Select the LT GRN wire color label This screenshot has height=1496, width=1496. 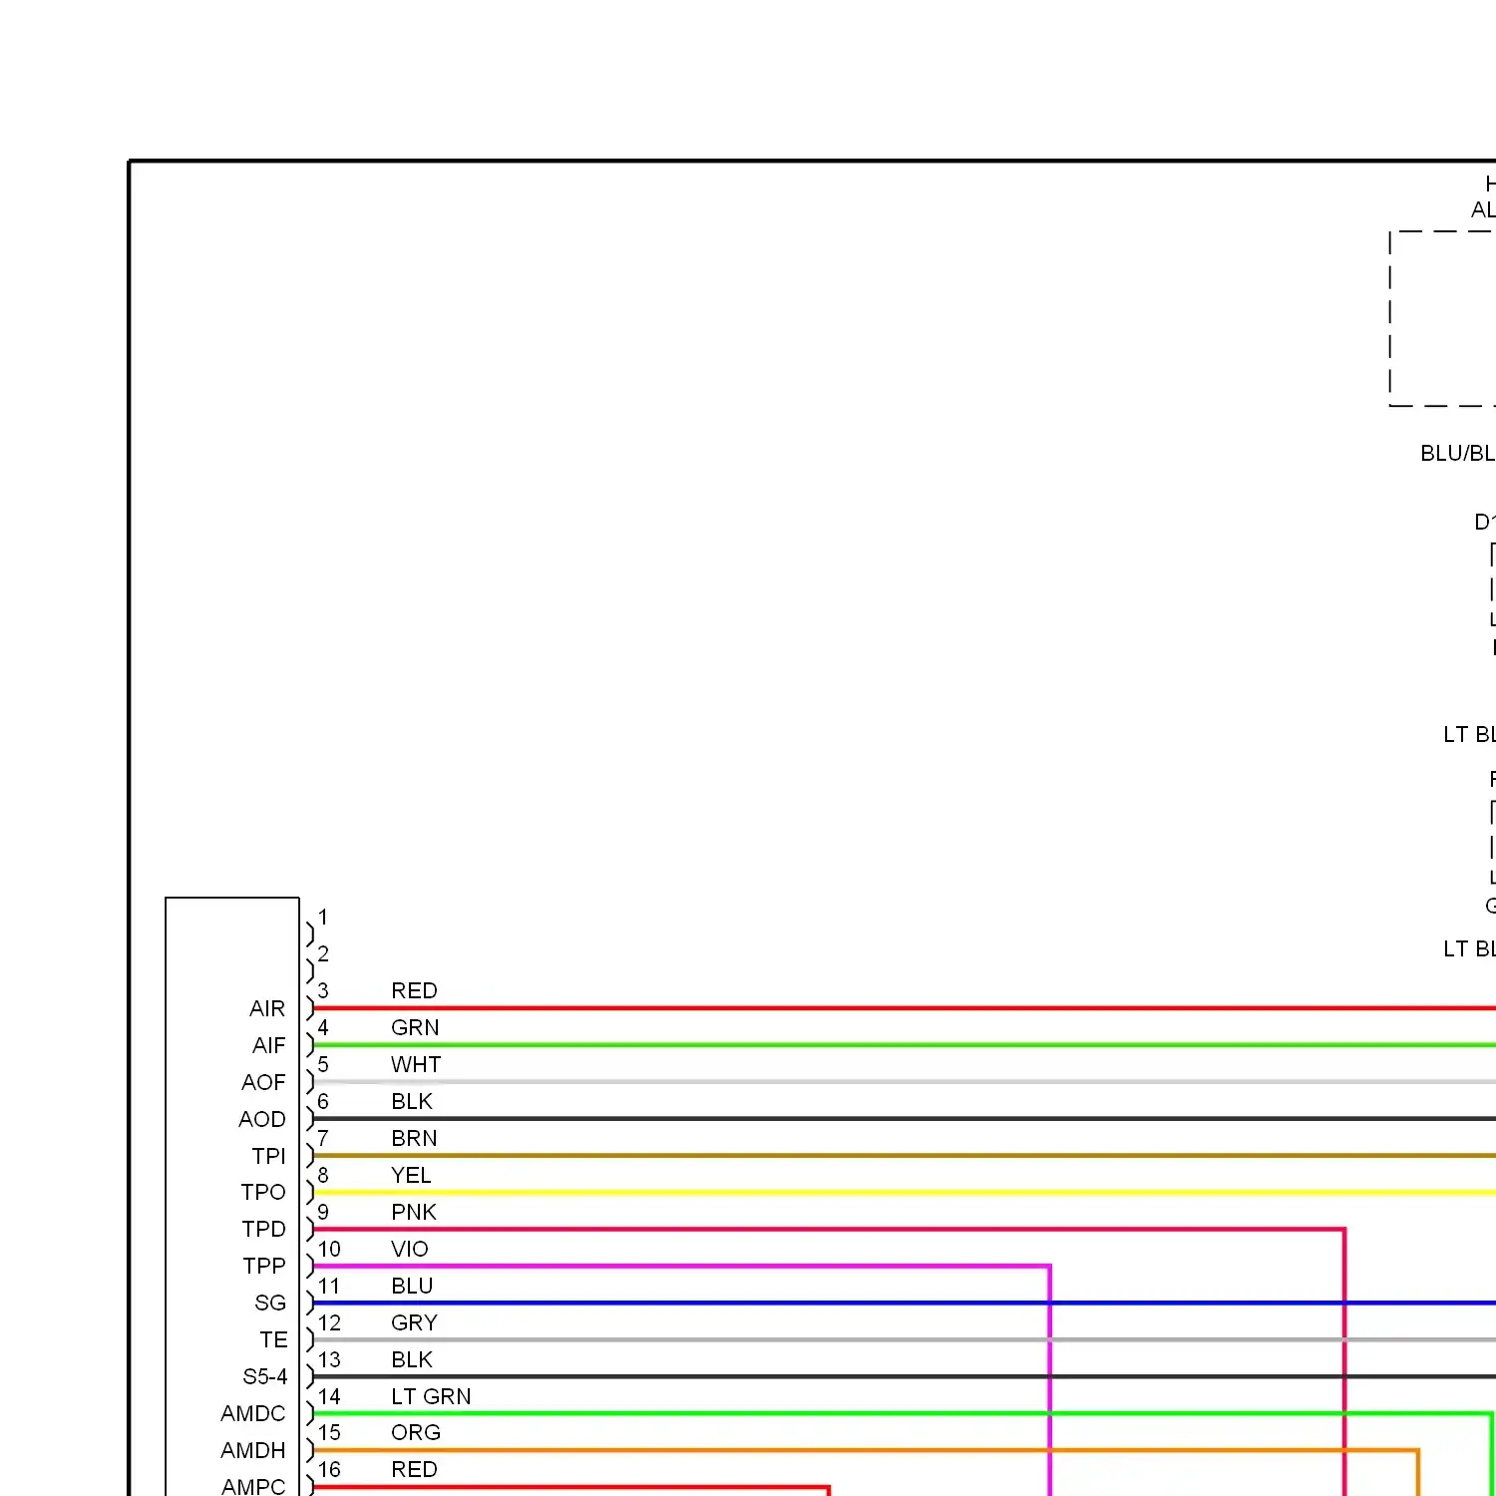coord(431,1396)
